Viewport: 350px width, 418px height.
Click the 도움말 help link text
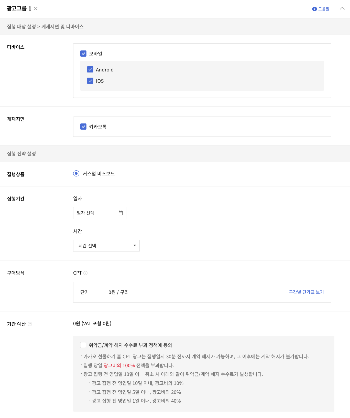point(324,9)
